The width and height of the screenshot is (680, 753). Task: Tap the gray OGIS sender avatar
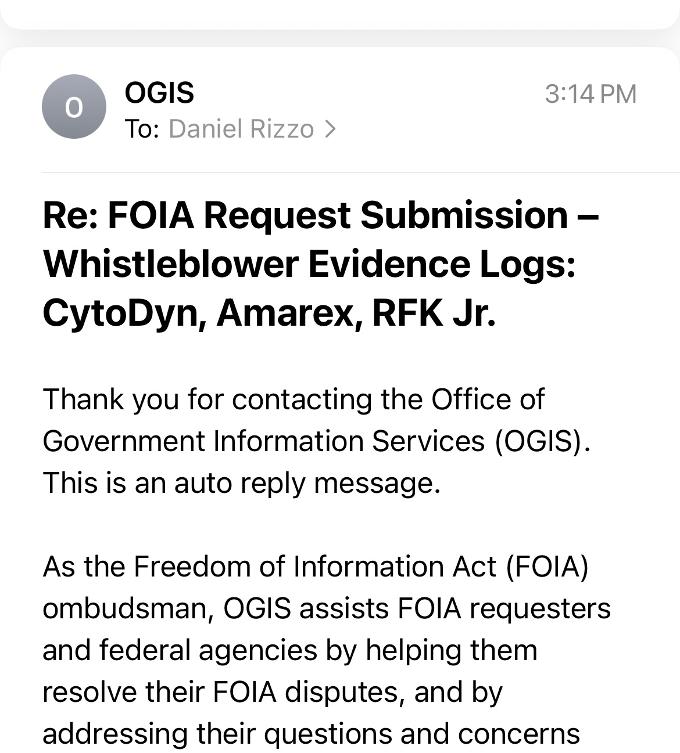tap(74, 107)
